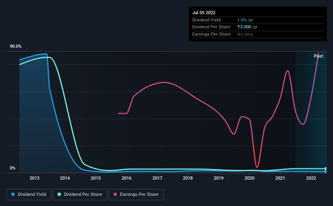Click the pink Earnings Per Share legend dot
333x206 pixels.
(115, 194)
